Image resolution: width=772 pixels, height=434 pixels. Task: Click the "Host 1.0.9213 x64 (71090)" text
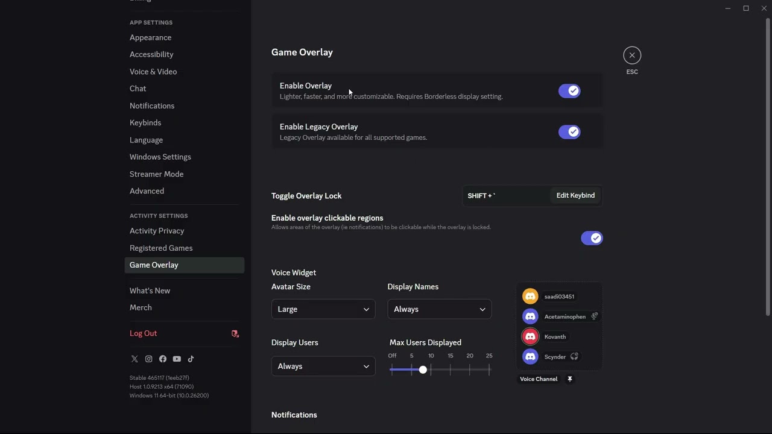click(162, 387)
